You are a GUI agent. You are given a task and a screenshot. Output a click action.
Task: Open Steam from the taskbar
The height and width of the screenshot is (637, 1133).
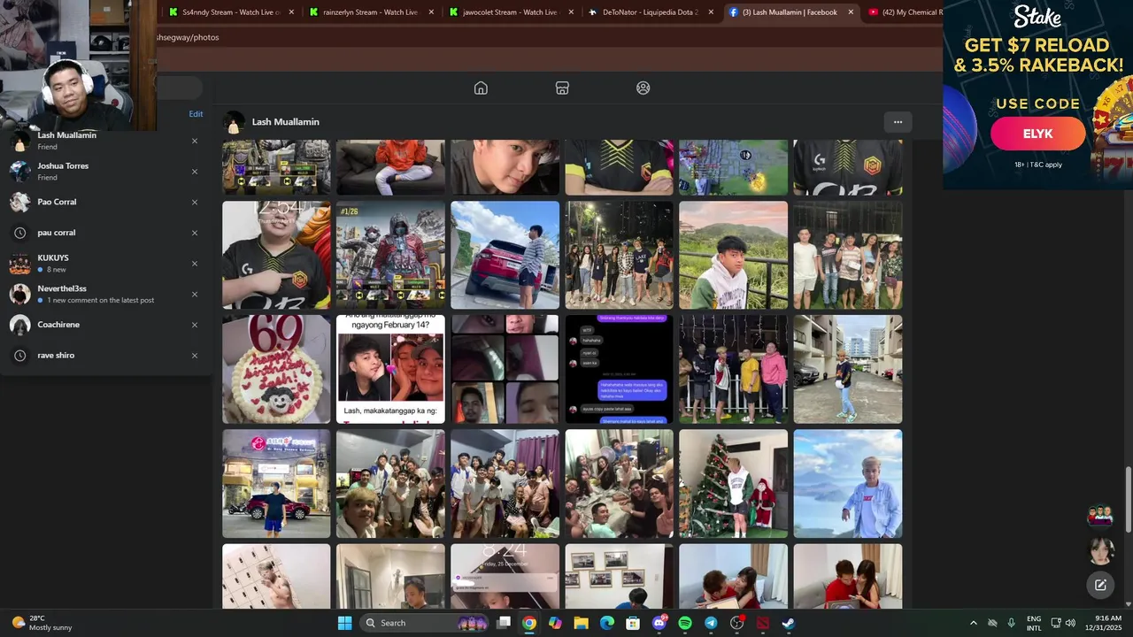[789, 623]
